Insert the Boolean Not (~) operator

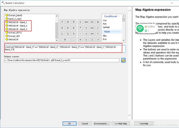point(98,40)
